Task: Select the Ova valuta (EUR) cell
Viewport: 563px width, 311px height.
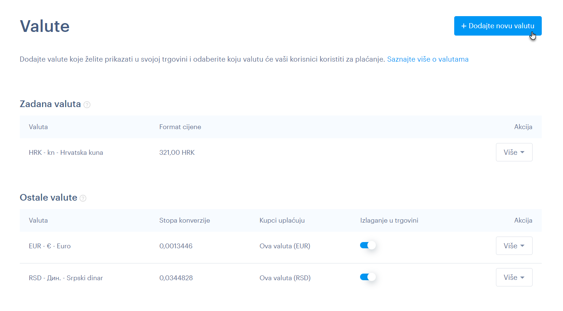Action: pyautogui.click(x=285, y=246)
